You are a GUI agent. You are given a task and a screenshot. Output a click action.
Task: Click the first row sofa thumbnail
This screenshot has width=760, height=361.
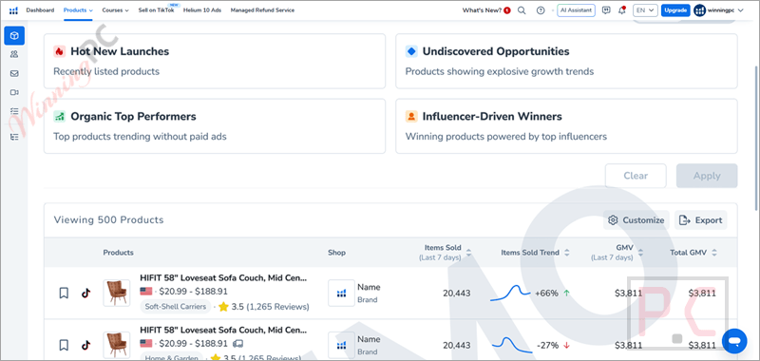pos(117,294)
